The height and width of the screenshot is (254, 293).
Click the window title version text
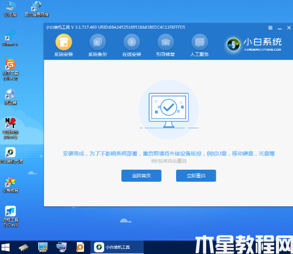[x=115, y=27]
